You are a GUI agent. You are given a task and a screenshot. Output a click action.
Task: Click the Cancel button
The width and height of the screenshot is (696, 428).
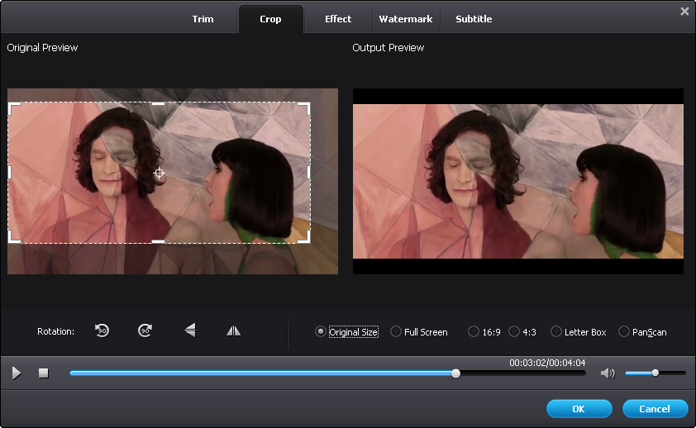pos(654,409)
